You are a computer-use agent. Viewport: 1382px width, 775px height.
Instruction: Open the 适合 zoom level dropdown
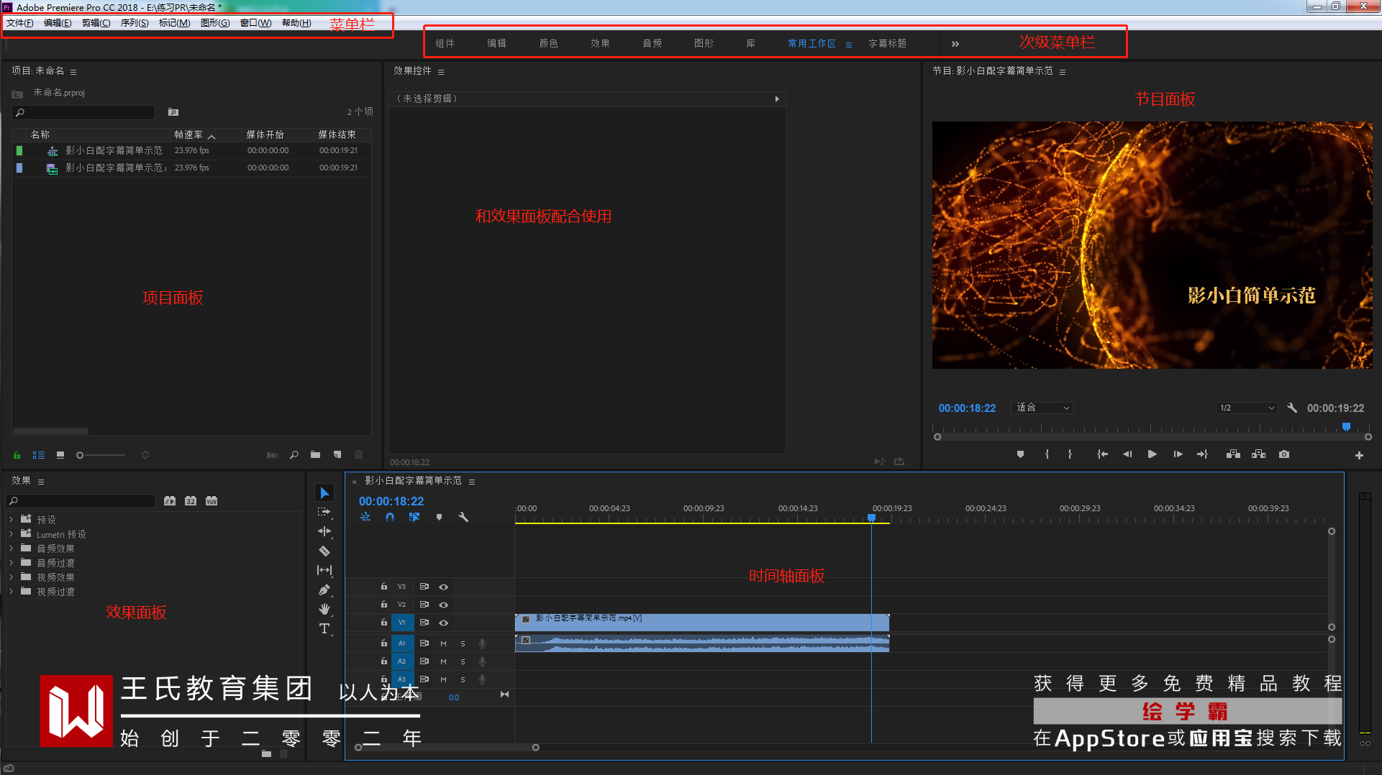coord(1042,408)
